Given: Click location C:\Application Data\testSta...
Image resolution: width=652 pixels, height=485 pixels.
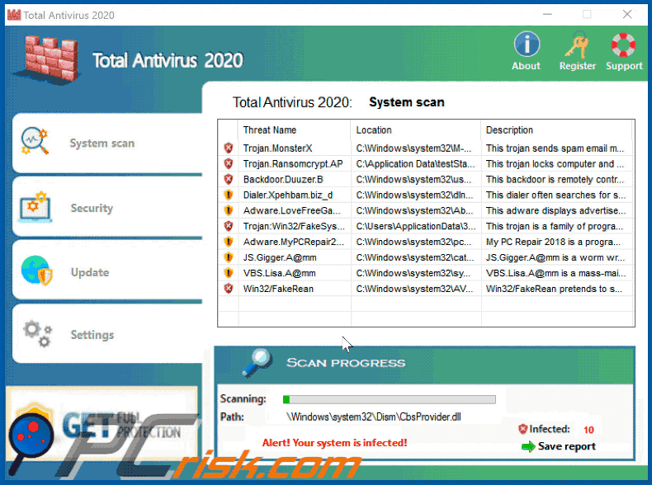Looking at the screenshot, I should click(415, 164).
